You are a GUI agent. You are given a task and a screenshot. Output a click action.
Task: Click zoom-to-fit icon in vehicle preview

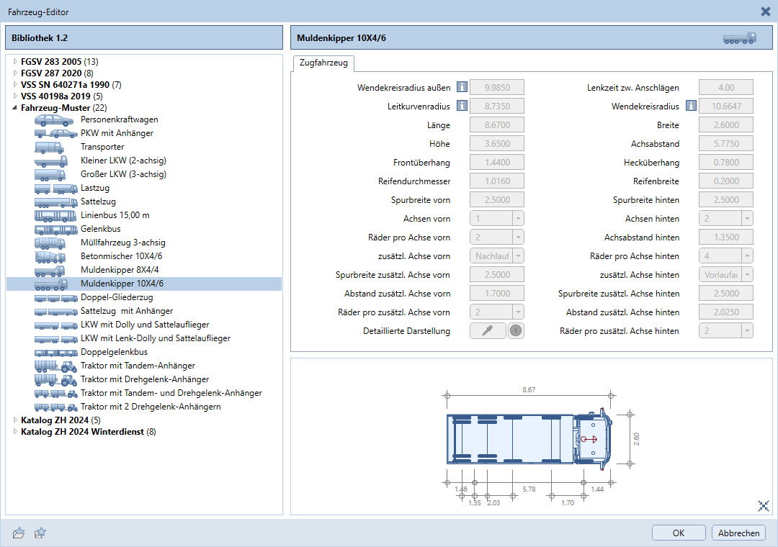(x=764, y=506)
